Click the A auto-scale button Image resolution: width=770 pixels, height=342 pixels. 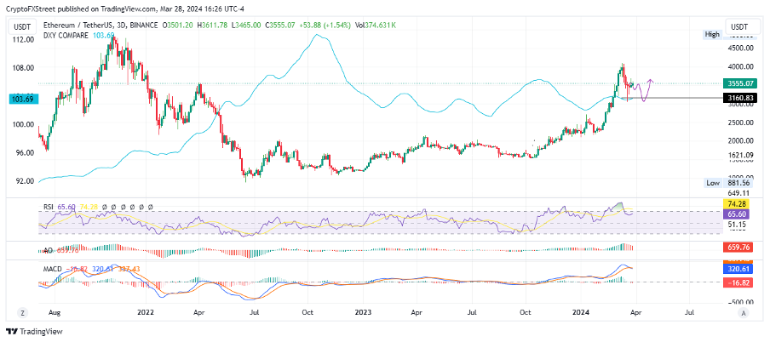[x=743, y=313]
